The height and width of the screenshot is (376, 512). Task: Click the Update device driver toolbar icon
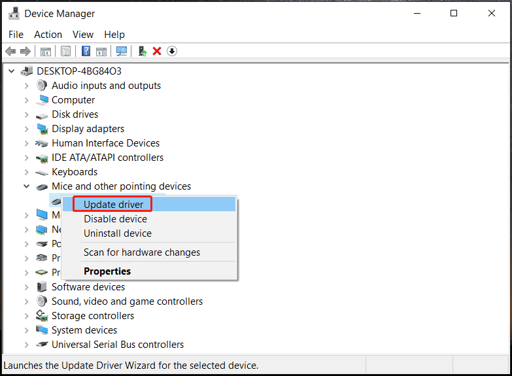142,51
